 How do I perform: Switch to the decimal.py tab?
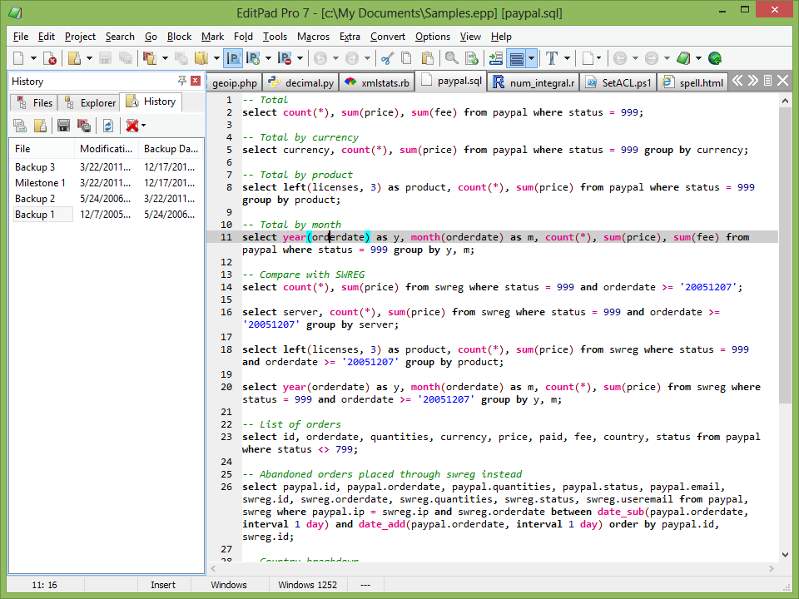tap(300, 82)
